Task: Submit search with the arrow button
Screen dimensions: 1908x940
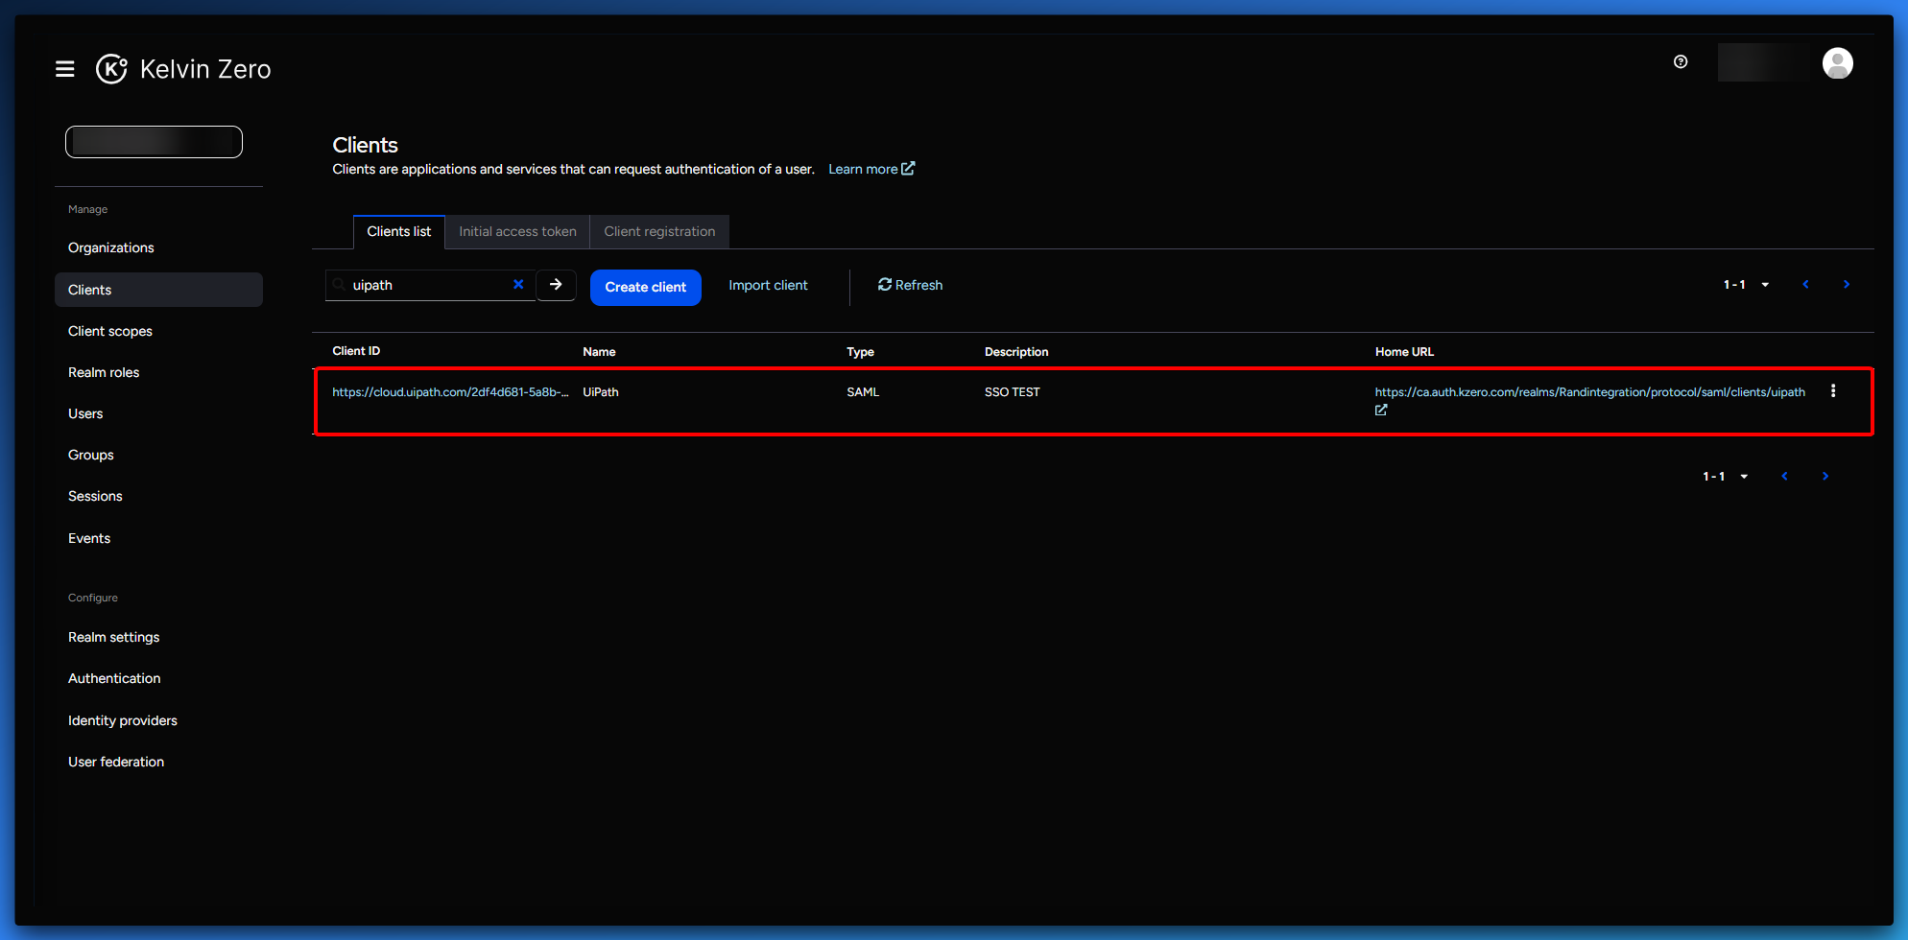Action: [x=556, y=285]
